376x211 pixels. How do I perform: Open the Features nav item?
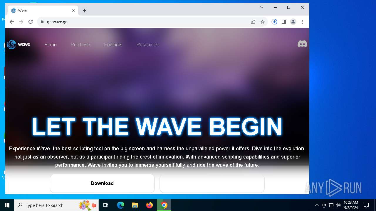tap(113, 45)
